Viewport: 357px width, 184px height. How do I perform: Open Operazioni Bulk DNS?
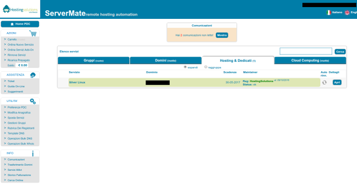(20, 139)
